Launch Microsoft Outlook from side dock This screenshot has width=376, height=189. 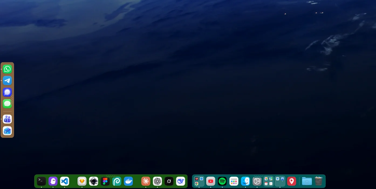[x=7, y=131]
